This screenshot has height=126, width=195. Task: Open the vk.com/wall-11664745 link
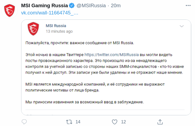[x=50, y=13]
